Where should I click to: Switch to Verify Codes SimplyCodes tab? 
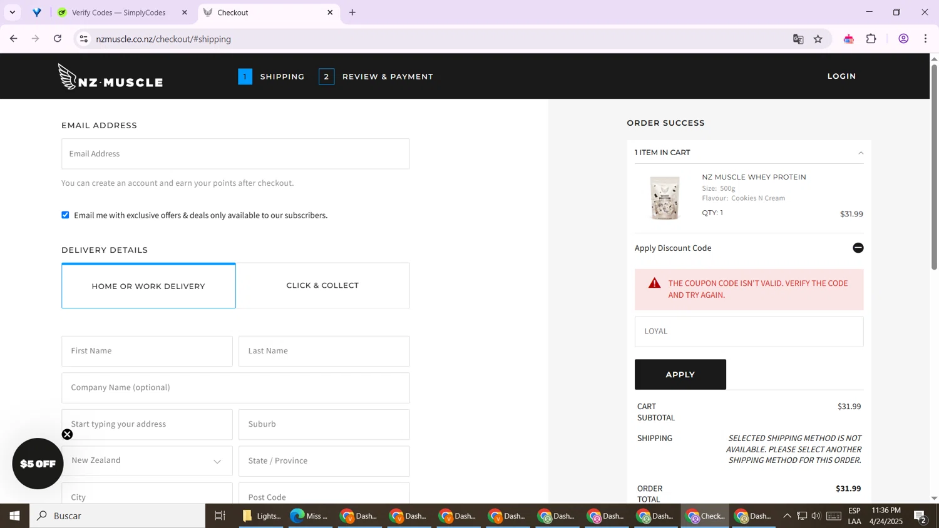pyautogui.click(x=119, y=13)
